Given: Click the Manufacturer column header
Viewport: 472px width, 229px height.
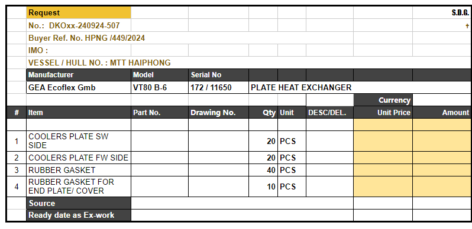Looking at the screenshot, I should tap(79, 75).
